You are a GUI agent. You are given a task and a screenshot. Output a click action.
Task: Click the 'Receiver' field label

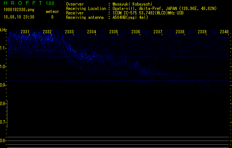[75, 13]
